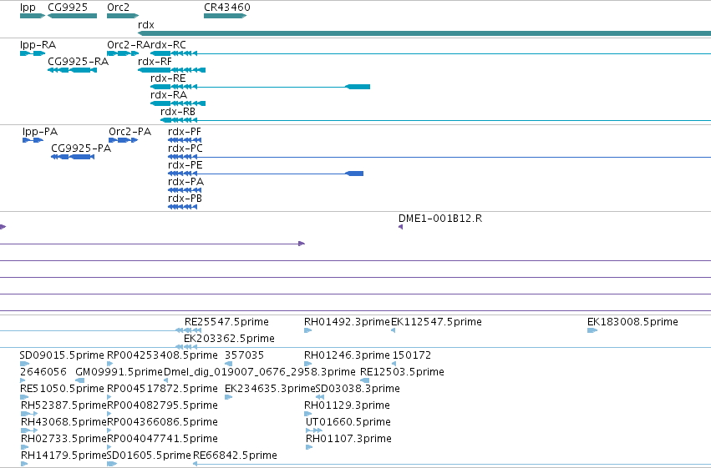Select the RH43068.5prime EST glyph

pos(29,430)
